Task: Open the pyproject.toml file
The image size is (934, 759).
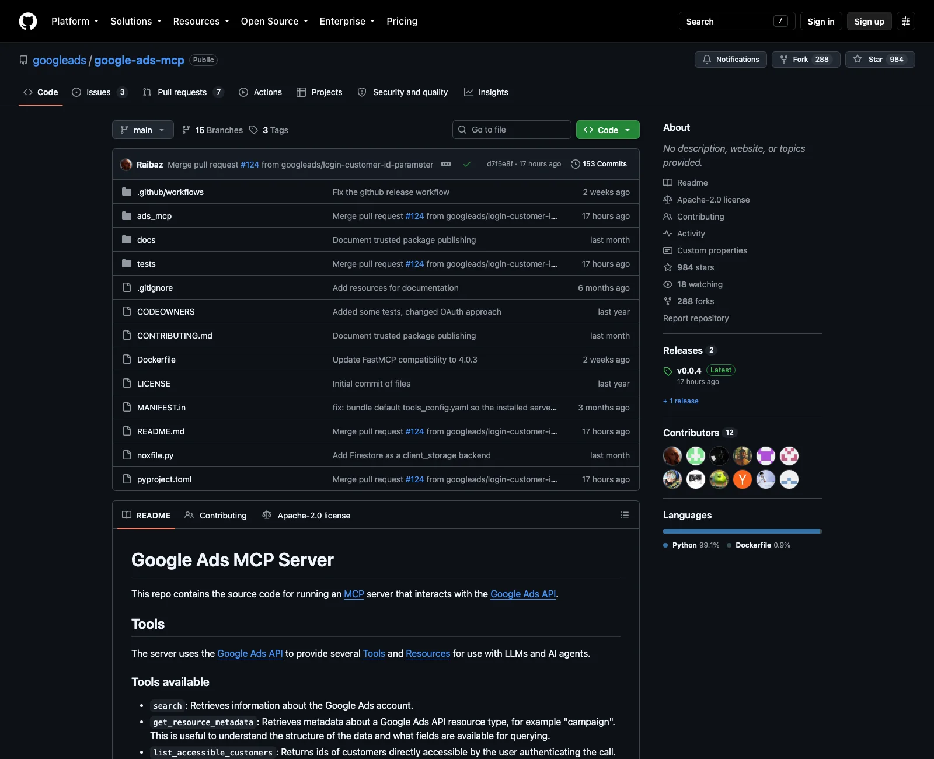Action: [x=164, y=479]
